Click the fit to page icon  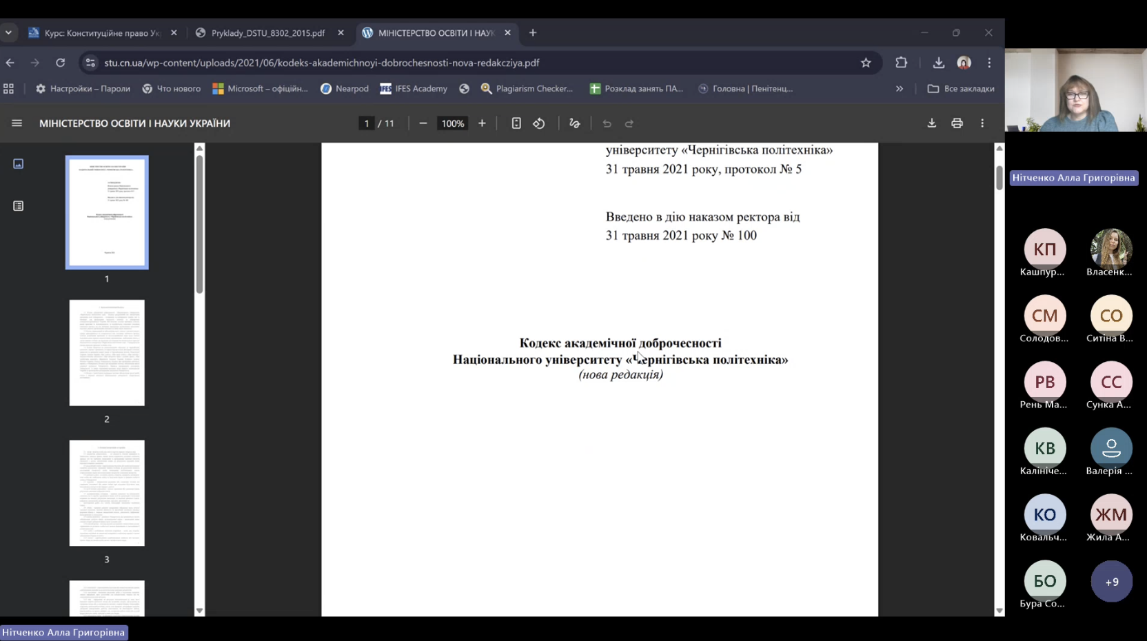(516, 123)
